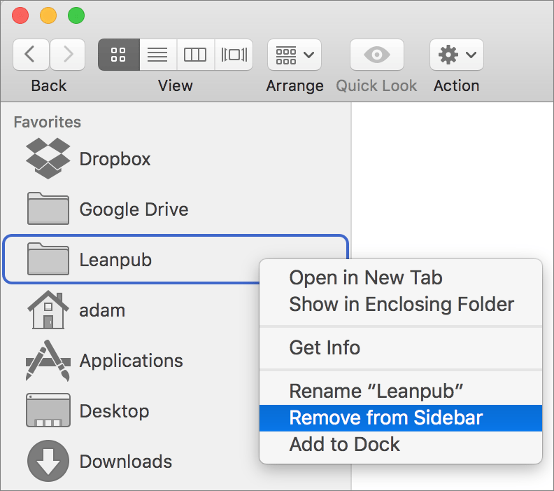Image resolution: width=554 pixels, height=491 pixels.
Task: Select Remove from Sidebar
Action: click(386, 418)
